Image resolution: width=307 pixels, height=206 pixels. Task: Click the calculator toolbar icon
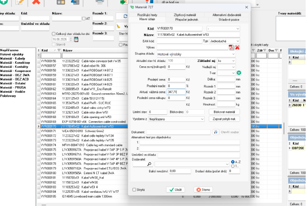click(61, 2)
